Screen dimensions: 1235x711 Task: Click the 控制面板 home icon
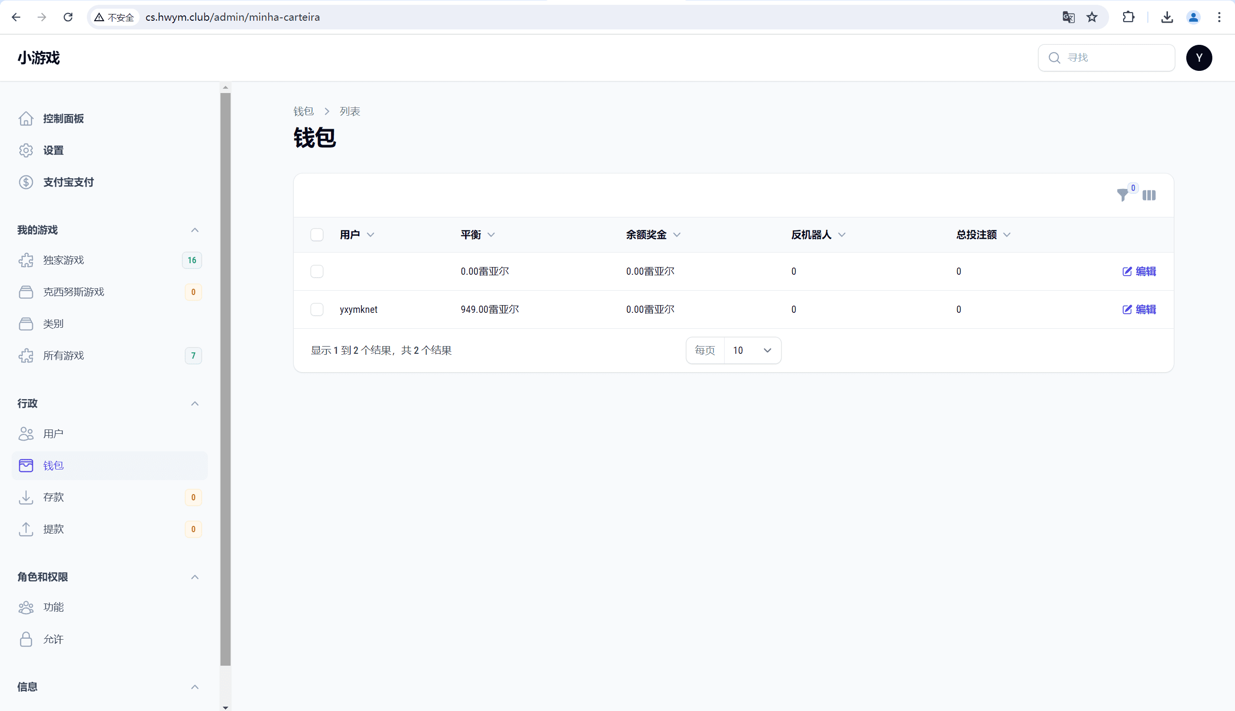click(26, 119)
